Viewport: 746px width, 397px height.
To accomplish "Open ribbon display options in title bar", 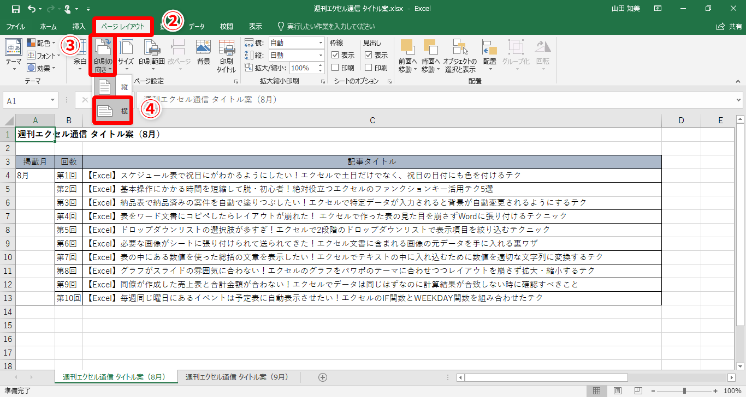I will [x=658, y=9].
